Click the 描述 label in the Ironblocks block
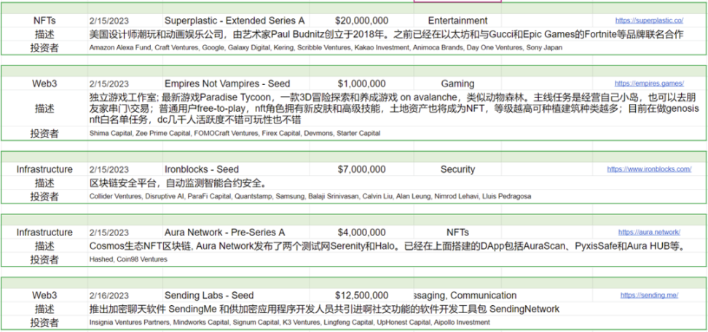The width and height of the screenshot is (708, 332). pyautogui.click(x=44, y=183)
